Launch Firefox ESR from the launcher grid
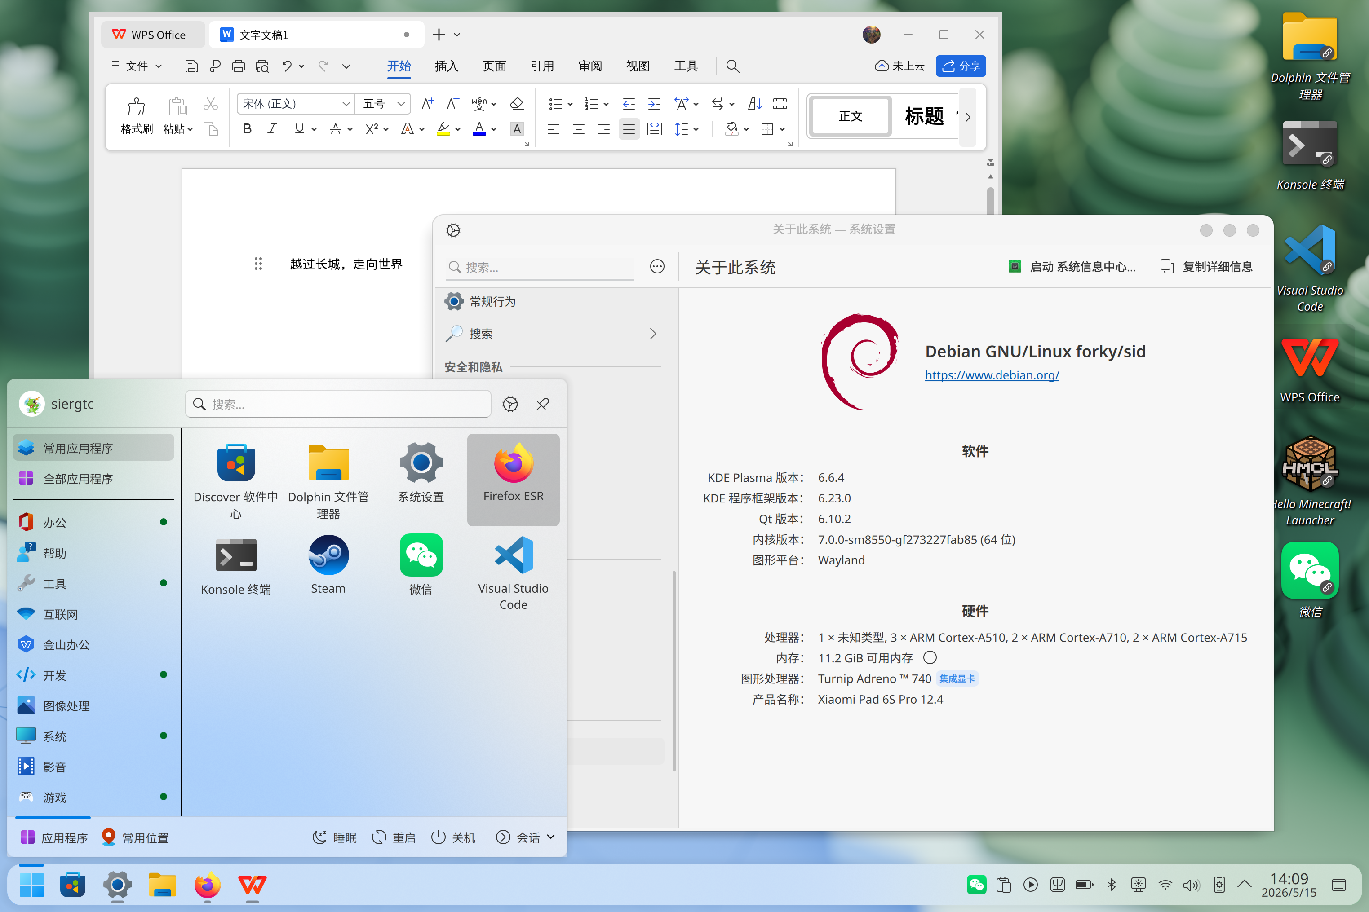The image size is (1369, 912). tap(513, 479)
